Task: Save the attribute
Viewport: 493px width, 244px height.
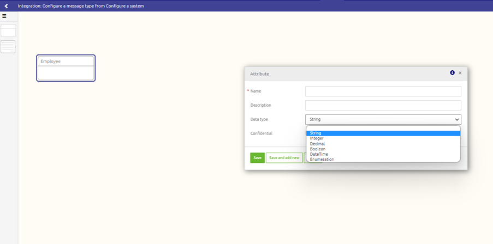Action: pyautogui.click(x=257, y=158)
